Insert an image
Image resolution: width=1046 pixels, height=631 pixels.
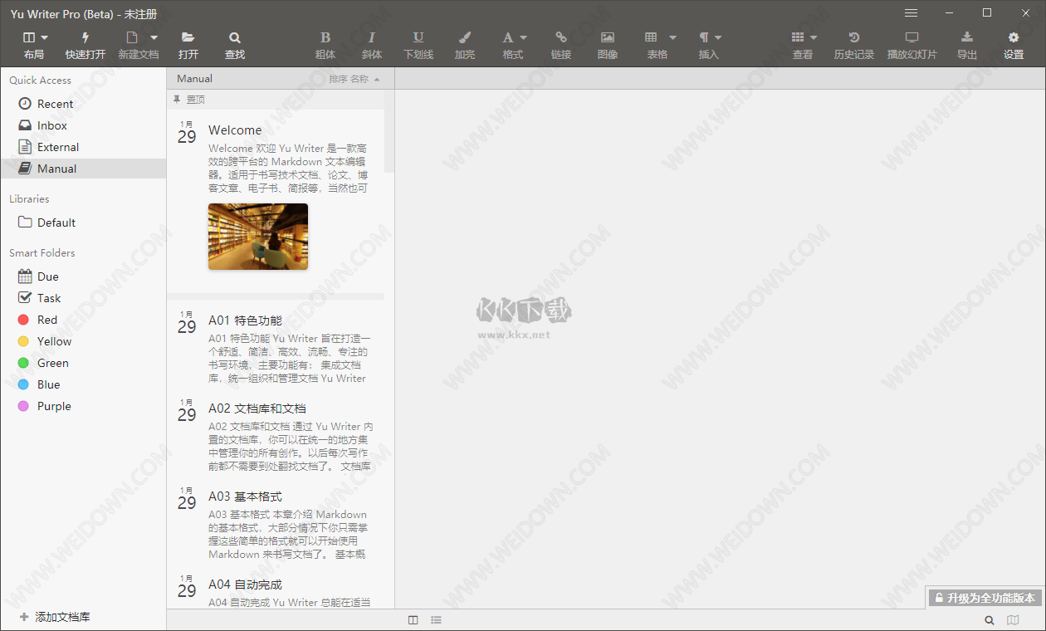click(607, 44)
